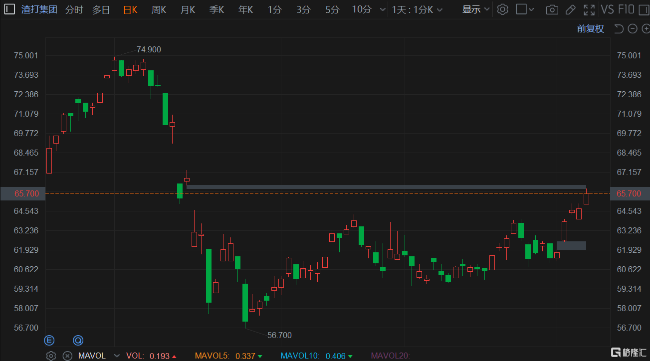650x361 pixels.
Task: Select the 季K quarterly candlestick tab
Action: pos(217,9)
